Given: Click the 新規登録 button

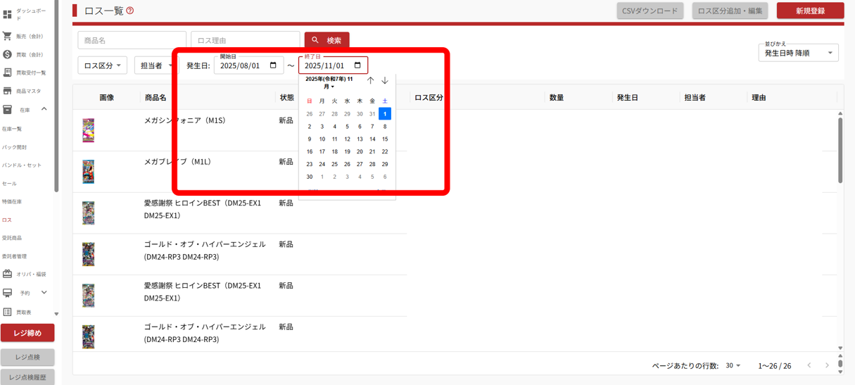Looking at the screenshot, I should (x=810, y=11).
